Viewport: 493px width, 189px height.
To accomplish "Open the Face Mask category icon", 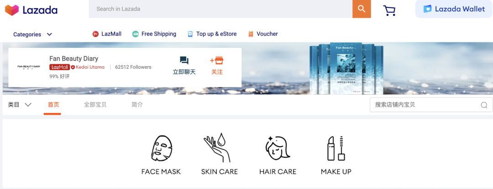I will (x=161, y=148).
